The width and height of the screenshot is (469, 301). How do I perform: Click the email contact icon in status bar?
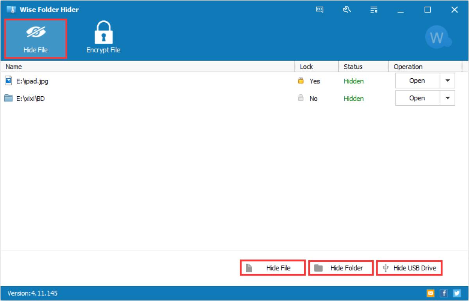point(430,293)
